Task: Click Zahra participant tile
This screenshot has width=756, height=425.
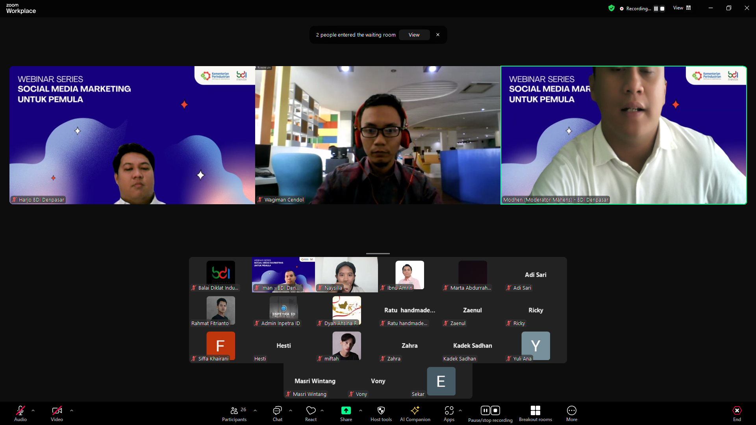Action: click(x=409, y=346)
